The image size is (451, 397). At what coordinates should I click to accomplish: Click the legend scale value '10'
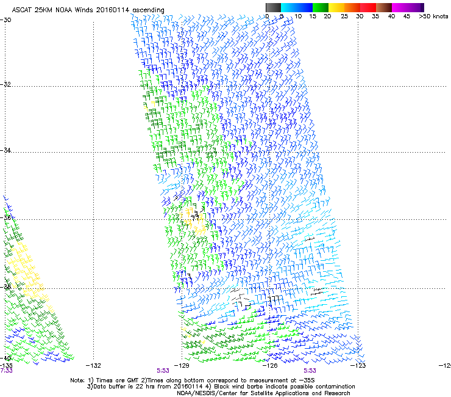pyautogui.click(x=298, y=16)
